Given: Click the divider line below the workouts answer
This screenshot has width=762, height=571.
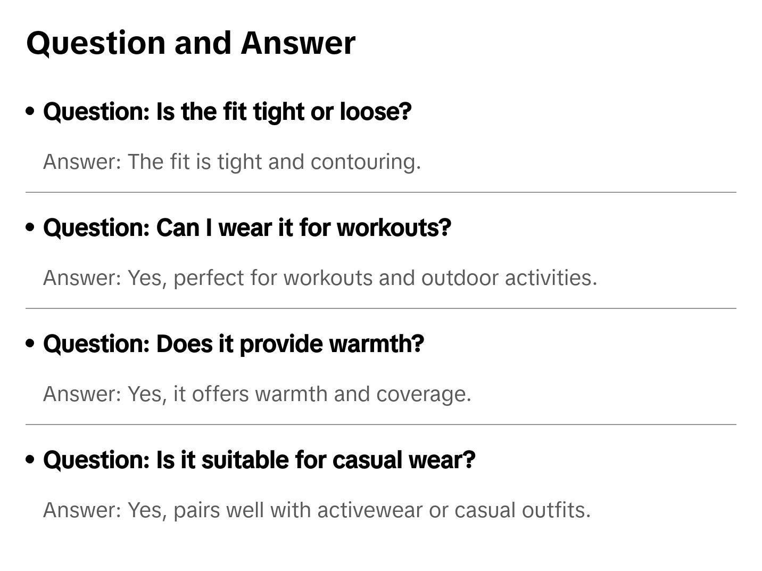Looking at the screenshot, I should (x=381, y=308).
